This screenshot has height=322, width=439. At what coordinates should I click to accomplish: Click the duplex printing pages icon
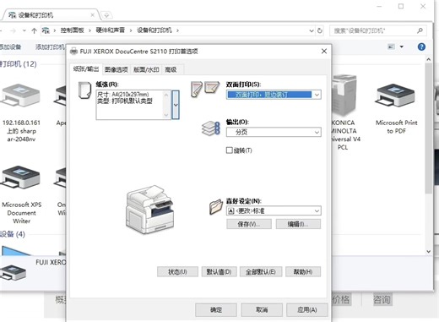tap(205, 89)
